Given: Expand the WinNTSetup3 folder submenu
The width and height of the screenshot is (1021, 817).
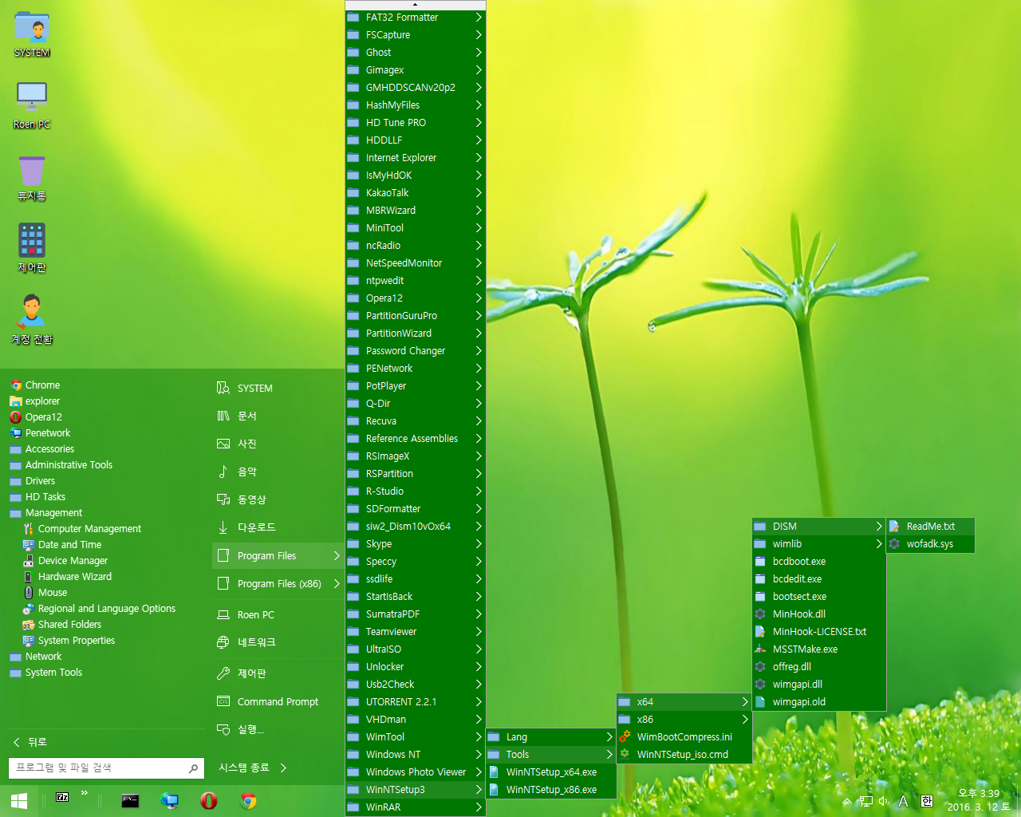Looking at the screenshot, I should (x=479, y=790).
